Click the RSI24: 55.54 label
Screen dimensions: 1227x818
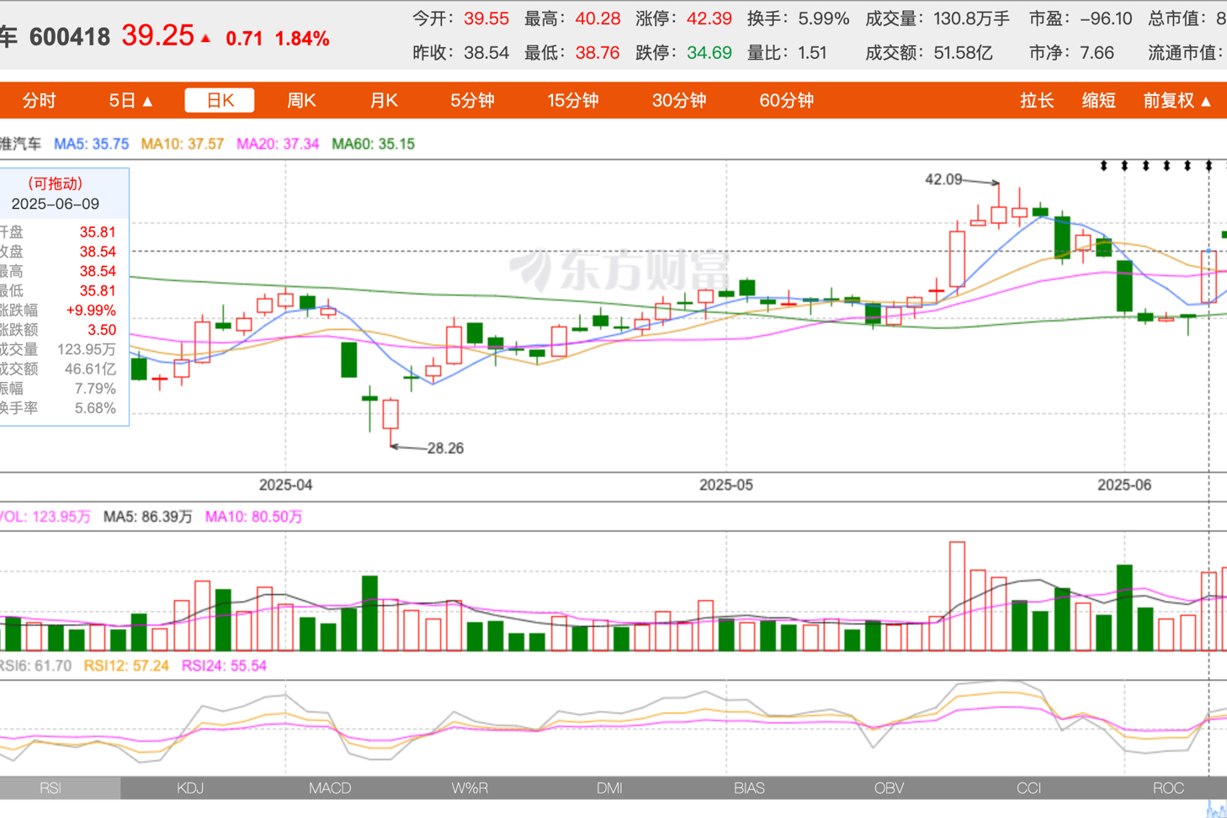pos(224,666)
